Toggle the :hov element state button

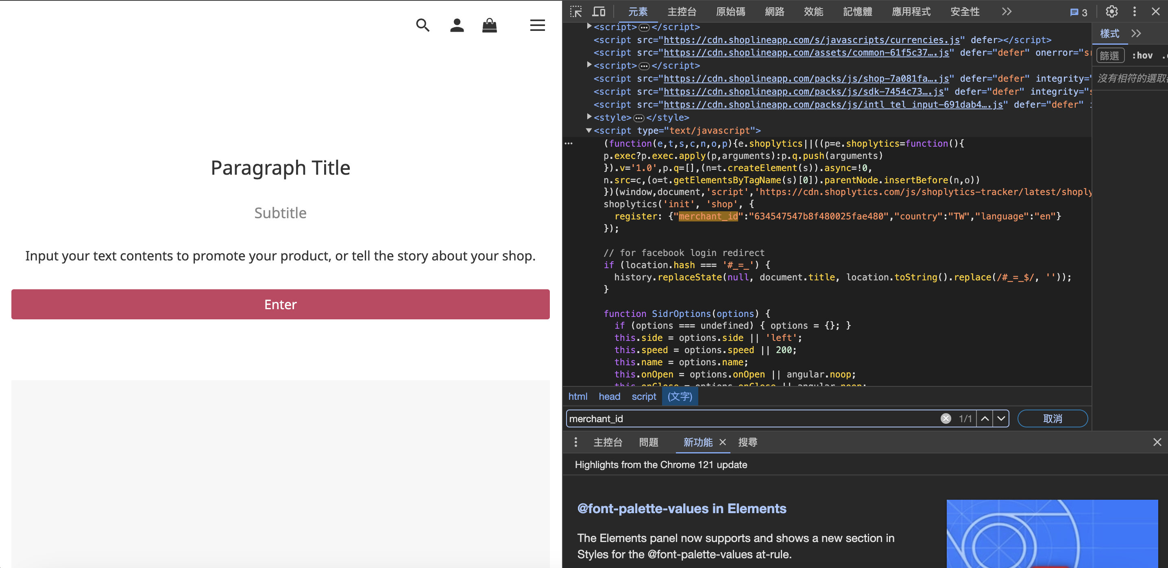[1142, 56]
